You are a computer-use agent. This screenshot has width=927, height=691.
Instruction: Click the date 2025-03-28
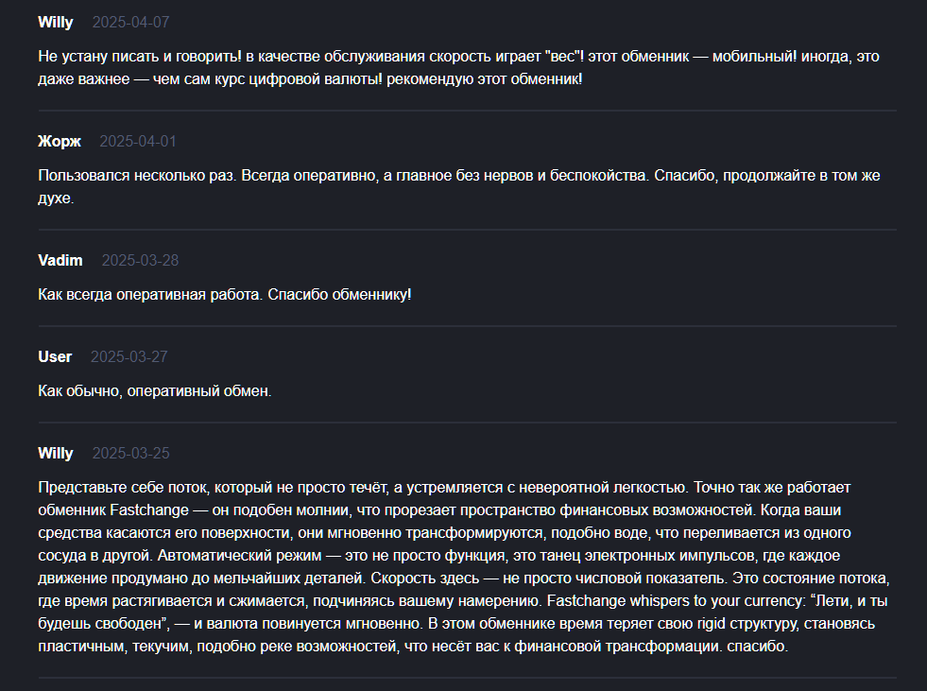click(x=140, y=260)
